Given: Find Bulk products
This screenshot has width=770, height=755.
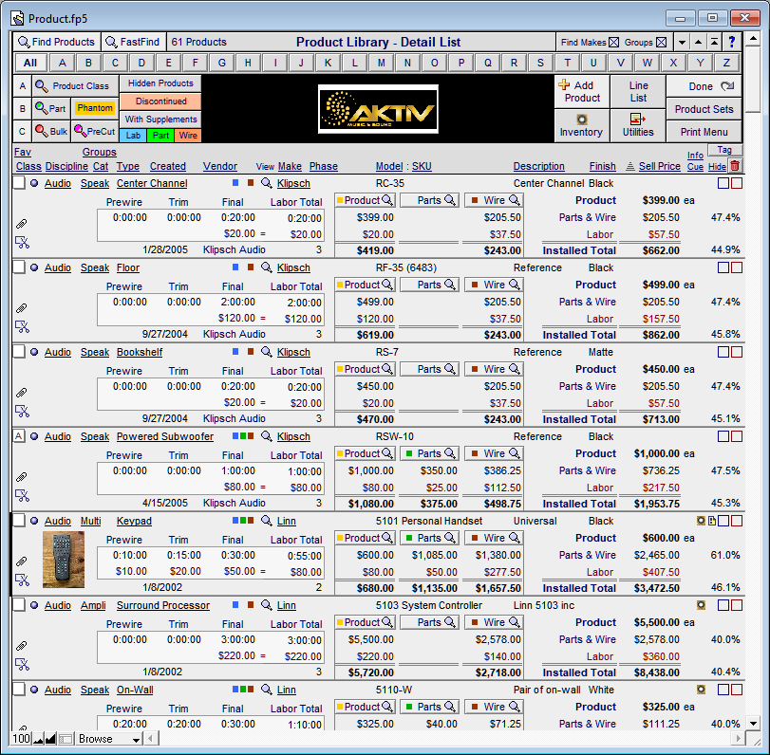Looking at the screenshot, I should [51, 132].
